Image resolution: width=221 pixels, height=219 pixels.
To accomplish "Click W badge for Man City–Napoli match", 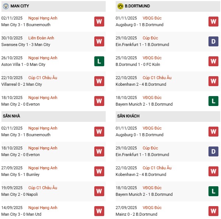I will [99, 191].
